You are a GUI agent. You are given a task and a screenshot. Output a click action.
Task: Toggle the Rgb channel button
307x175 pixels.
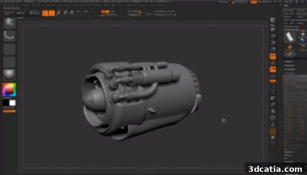tap(86, 11)
